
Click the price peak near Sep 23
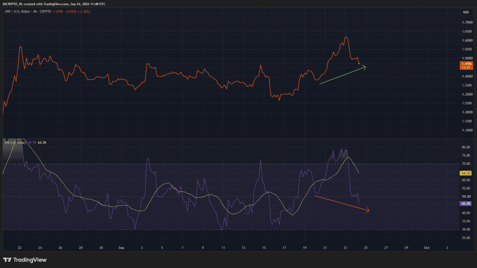point(346,37)
